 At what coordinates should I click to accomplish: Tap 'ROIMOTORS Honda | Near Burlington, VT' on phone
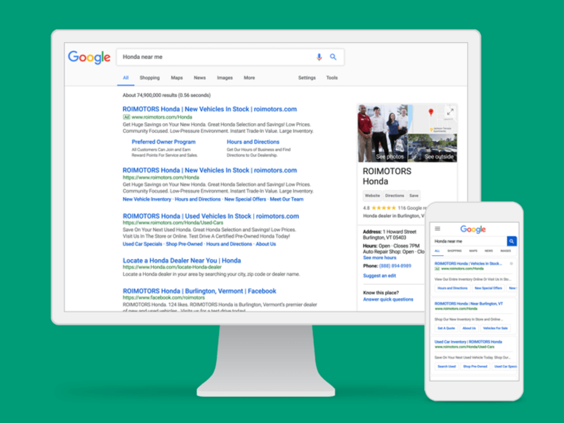tap(469, 304)
